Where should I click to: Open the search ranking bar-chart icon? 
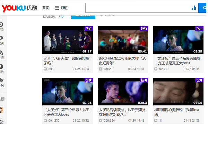click(194, 8)
